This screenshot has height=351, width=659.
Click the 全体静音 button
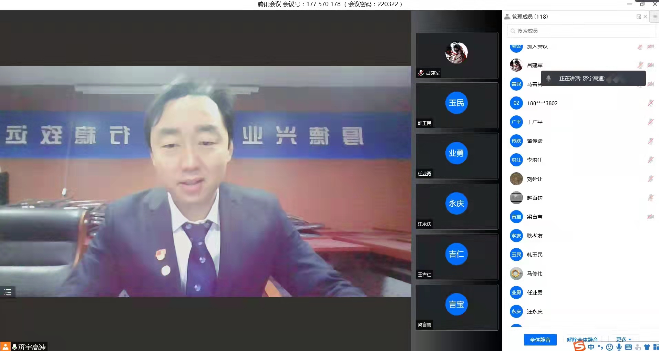click(540, 340)
